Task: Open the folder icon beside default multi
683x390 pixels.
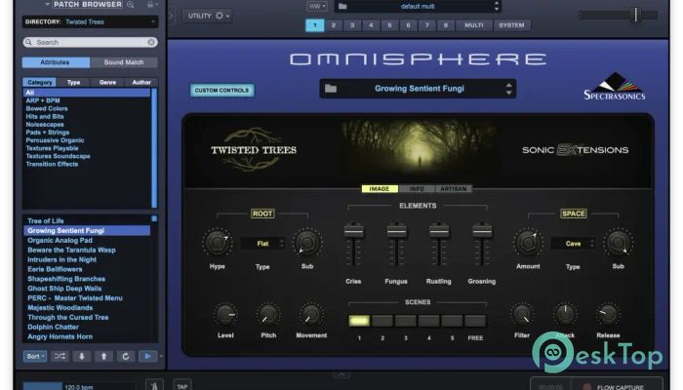Action: point(342,7)
